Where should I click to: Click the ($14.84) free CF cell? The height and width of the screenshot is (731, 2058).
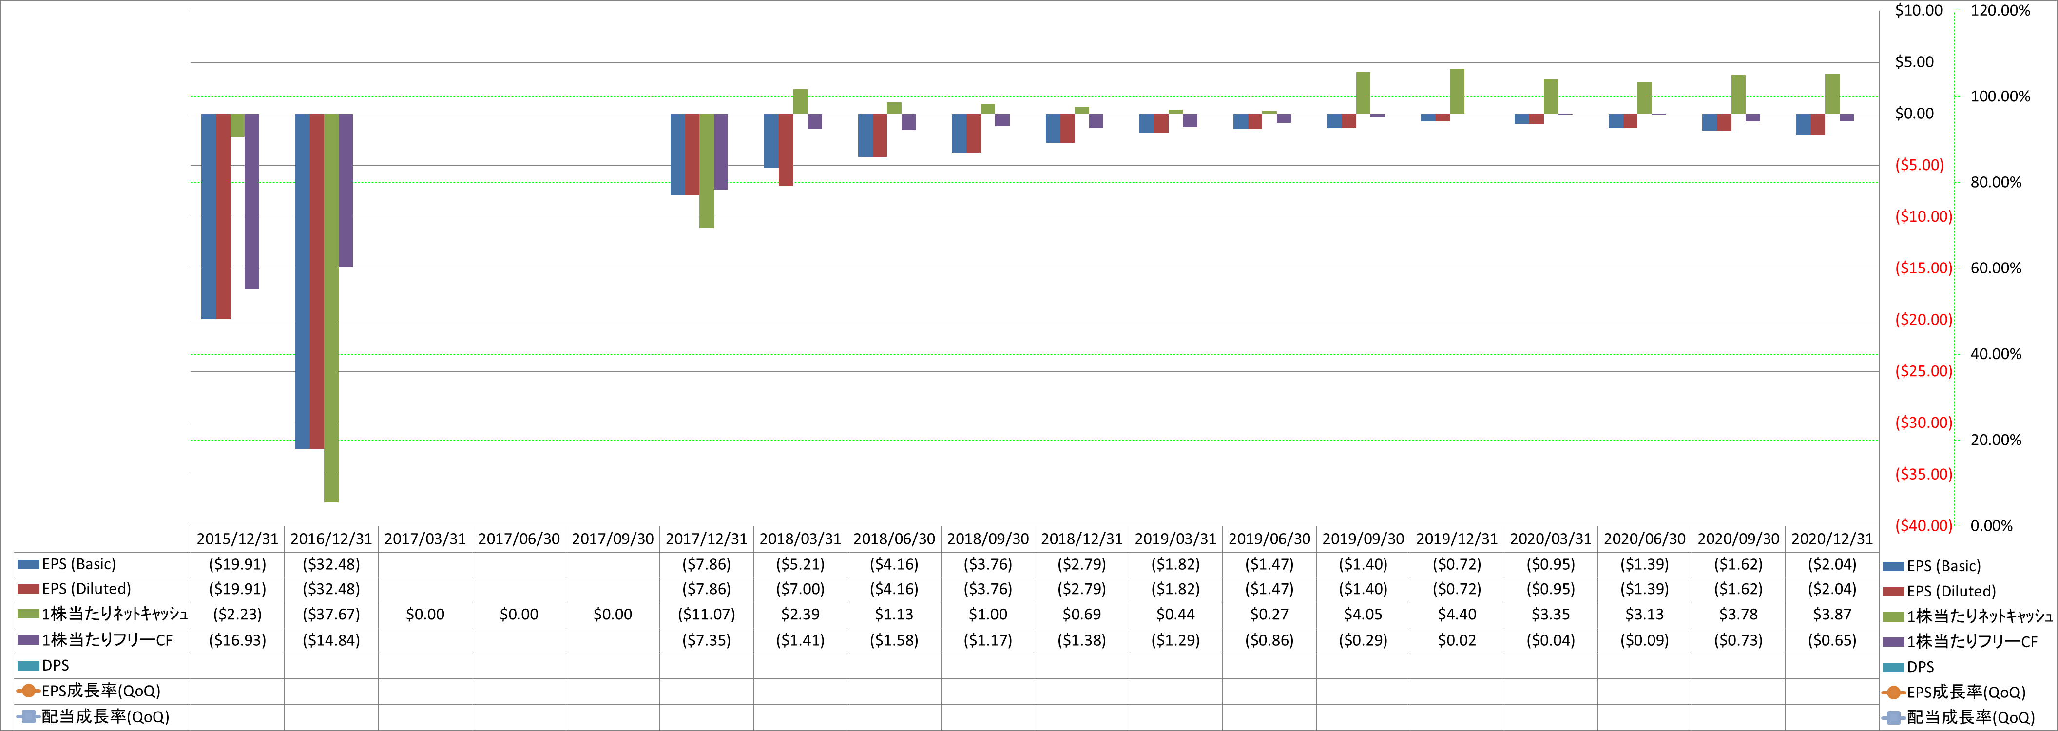[331, 641]
